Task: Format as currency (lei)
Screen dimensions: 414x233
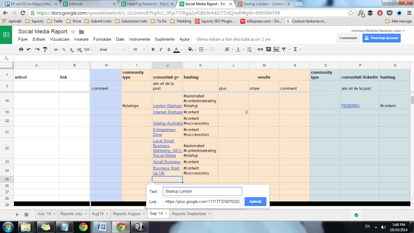Action: [56, 49]
